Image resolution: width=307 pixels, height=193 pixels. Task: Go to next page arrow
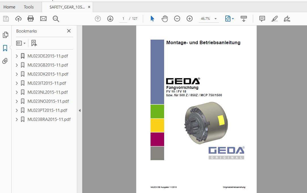(110, 19)
